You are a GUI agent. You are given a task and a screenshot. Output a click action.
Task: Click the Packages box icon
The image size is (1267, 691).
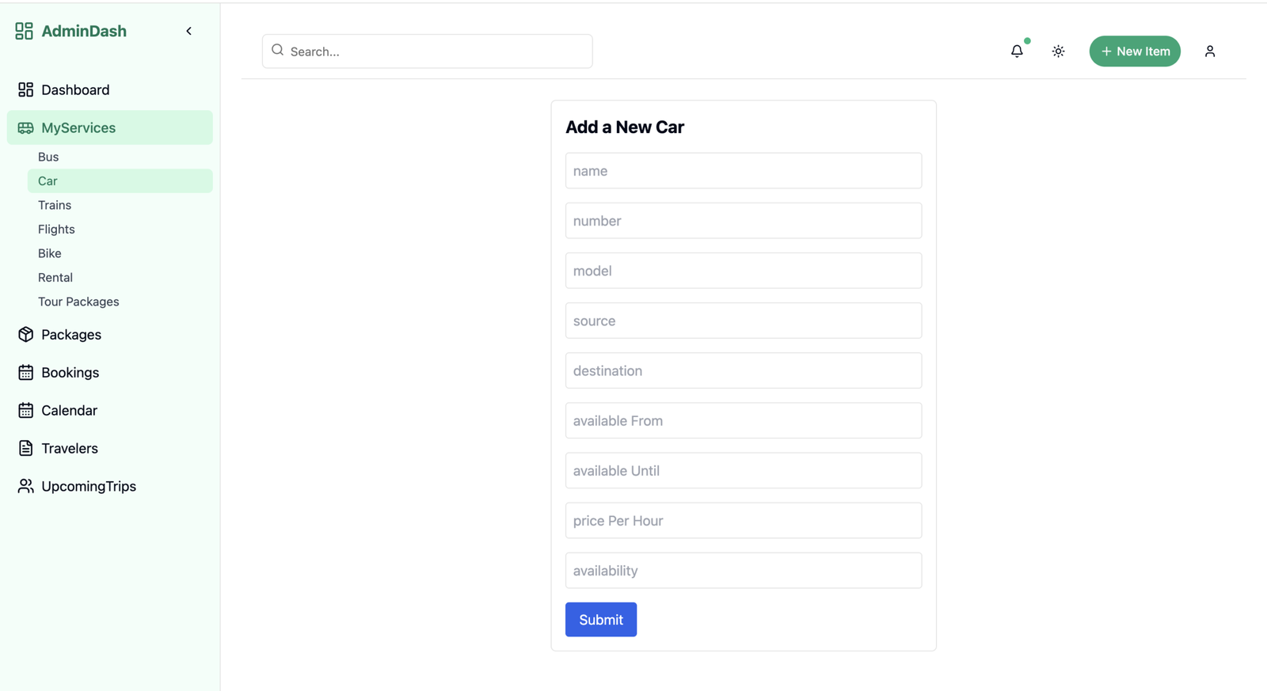pyautogui.click(x=25, y=334)
